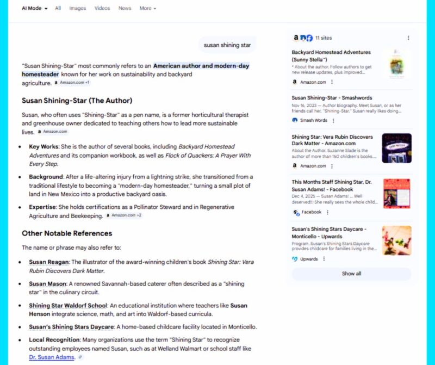
Task: Click the link icon after Dr. Susan Adams
Action: (x=80, y=357)
